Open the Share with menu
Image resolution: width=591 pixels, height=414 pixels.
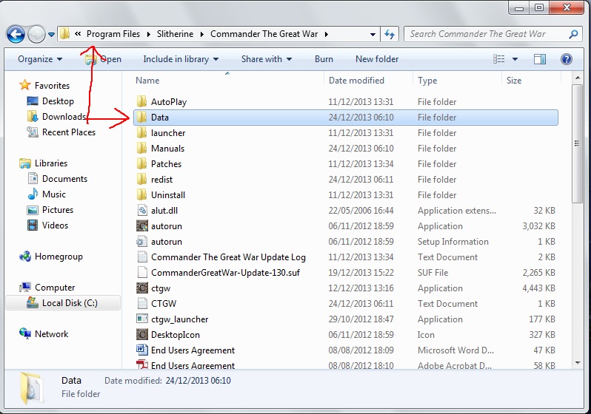(x=267, y=59)
